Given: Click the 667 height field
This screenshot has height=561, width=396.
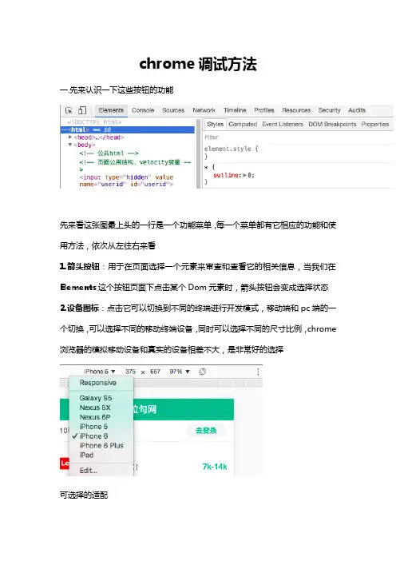Looking at the screenshot, I should (155, 372).
